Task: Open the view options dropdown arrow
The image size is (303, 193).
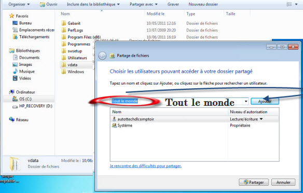Action: pos(296,4)
